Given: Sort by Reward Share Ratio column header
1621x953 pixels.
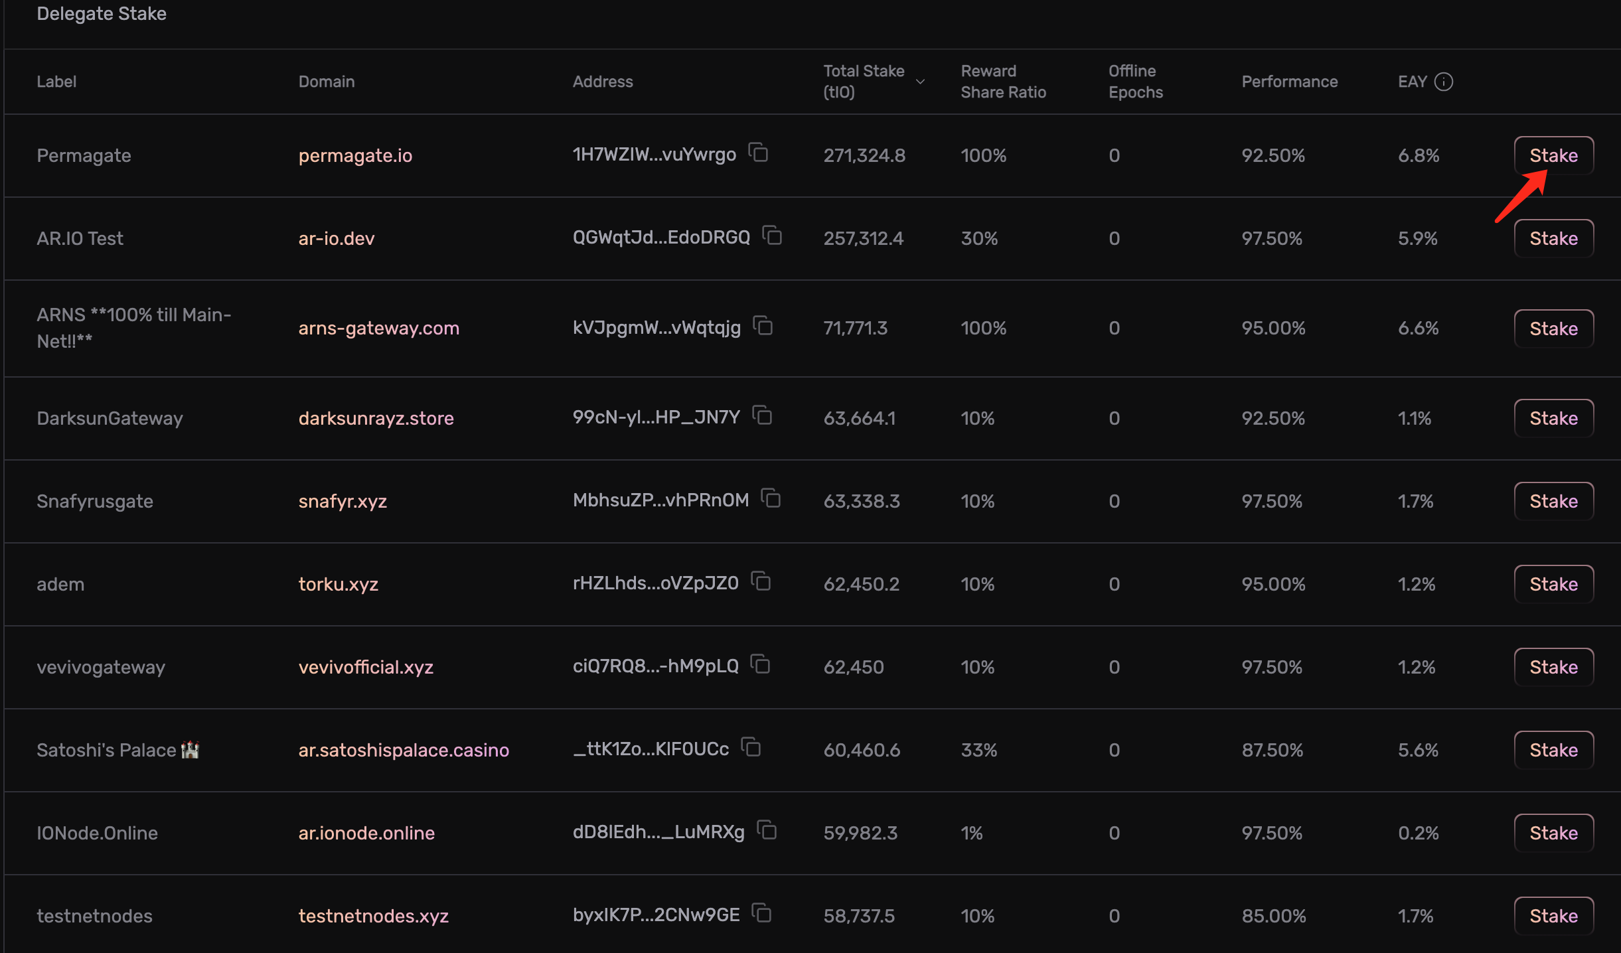Looking at the screenshot, I should [x=1003, y=82].
